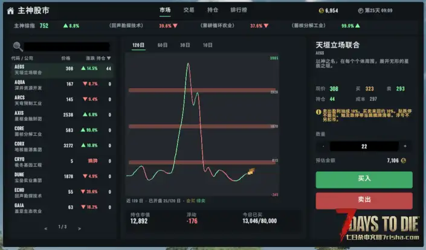Viewport: 426px width, 250px height.
Task: Click the red arrow beside 回声勘探技术 39.6%
Action: pyautogui.click(x=175, y=26)
